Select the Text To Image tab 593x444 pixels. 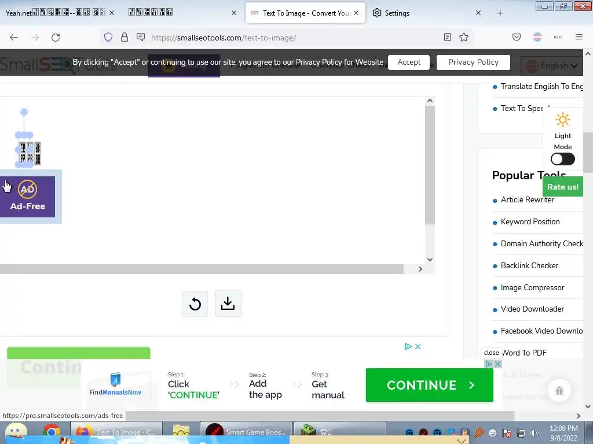[x=306, y=13]
